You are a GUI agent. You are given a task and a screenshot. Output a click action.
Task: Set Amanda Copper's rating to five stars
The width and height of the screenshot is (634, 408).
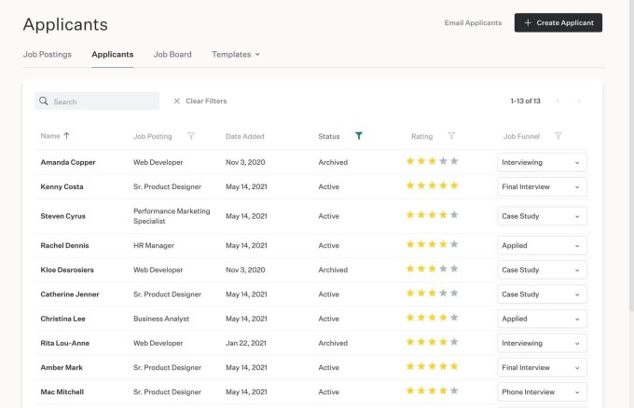454,161
